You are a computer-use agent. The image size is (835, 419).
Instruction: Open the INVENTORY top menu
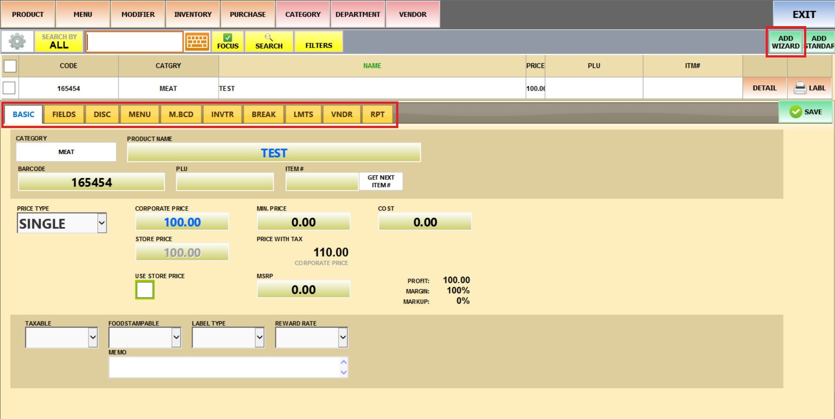(x=193, y=14)
